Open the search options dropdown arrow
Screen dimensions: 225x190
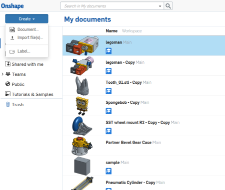point(160,6)
